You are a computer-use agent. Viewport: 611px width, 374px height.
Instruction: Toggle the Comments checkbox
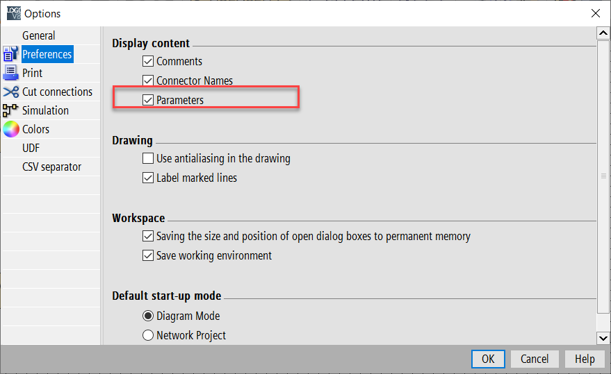(148, 61)
